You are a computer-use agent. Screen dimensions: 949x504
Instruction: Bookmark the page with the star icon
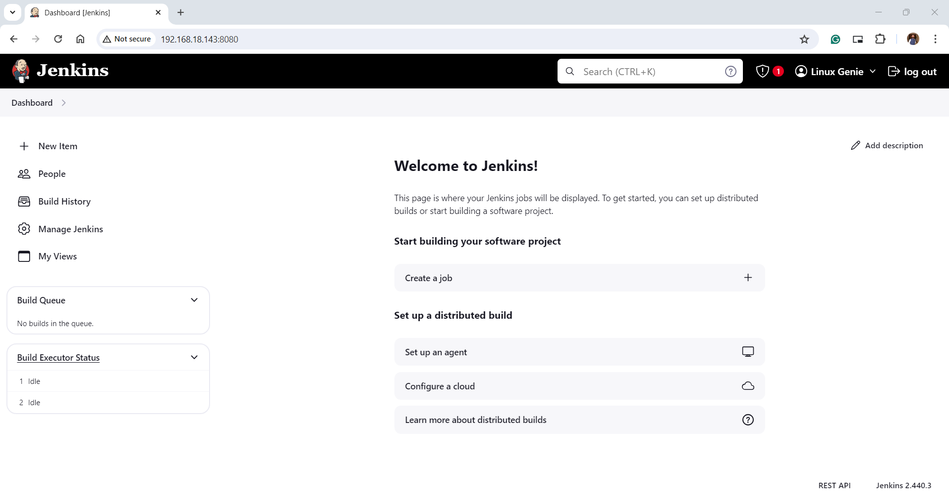(804, 39)
